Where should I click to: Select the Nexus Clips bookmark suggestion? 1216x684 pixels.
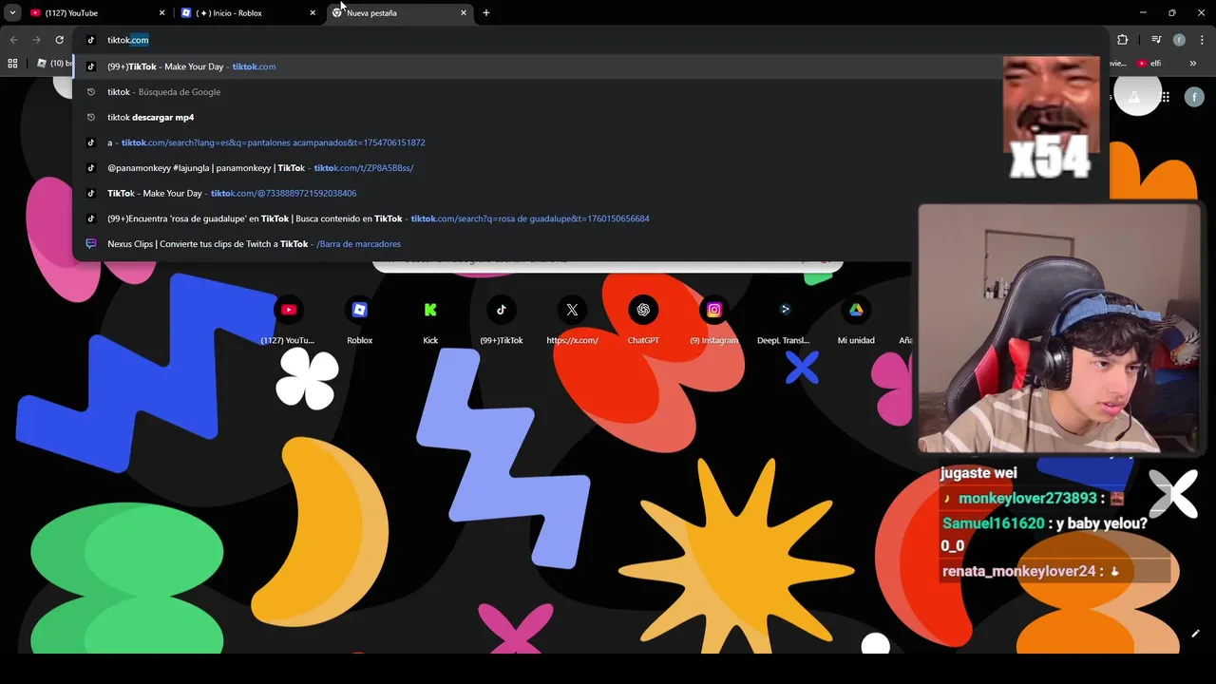coord(589,243)
